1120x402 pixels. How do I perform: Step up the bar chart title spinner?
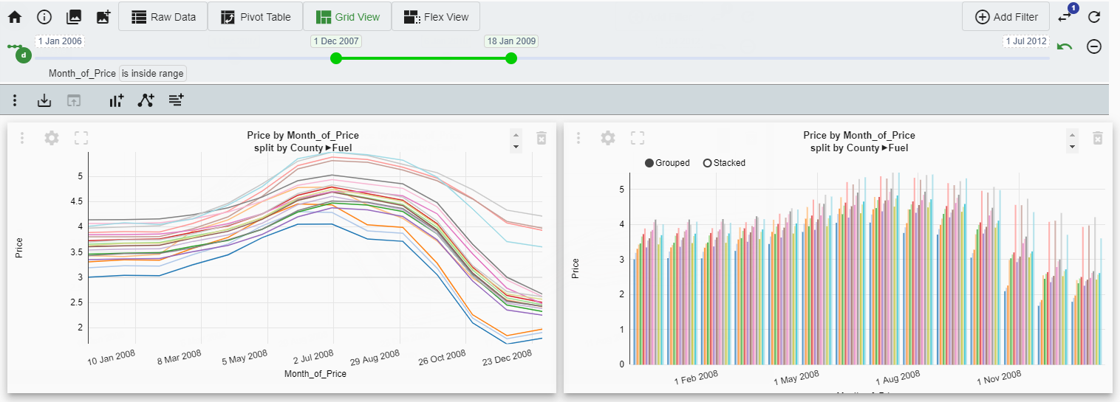[1072, 134]
